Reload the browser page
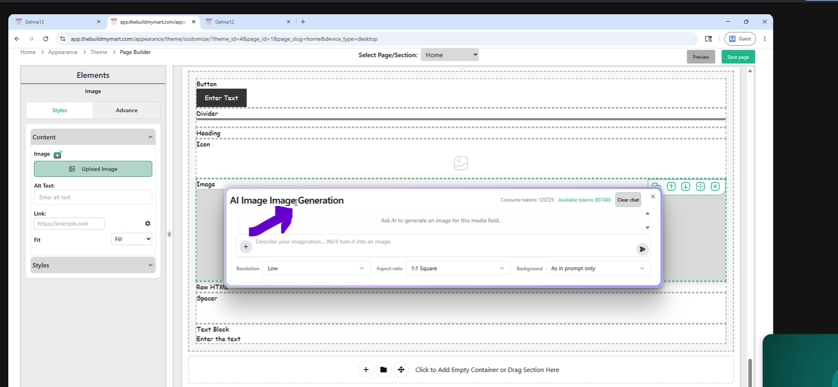This screenshot has height=387, width=838. coord(46,39)
